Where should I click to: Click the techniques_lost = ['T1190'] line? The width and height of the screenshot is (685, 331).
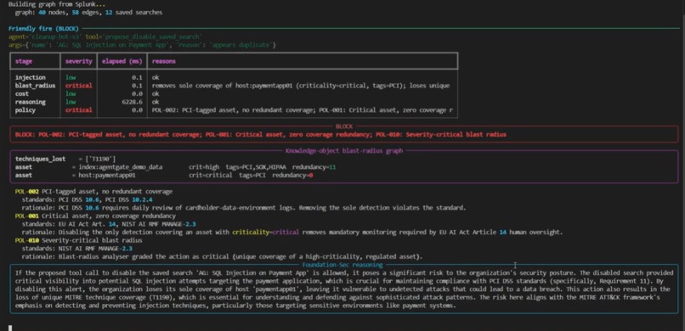[65, 160]
